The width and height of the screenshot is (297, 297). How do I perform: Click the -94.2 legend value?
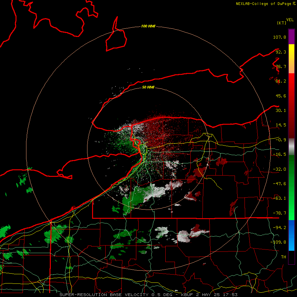[280, 228]
